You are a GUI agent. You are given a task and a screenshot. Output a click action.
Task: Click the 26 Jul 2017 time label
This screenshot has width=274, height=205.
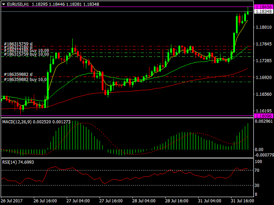pyautogui.click(x=12, y=201)
